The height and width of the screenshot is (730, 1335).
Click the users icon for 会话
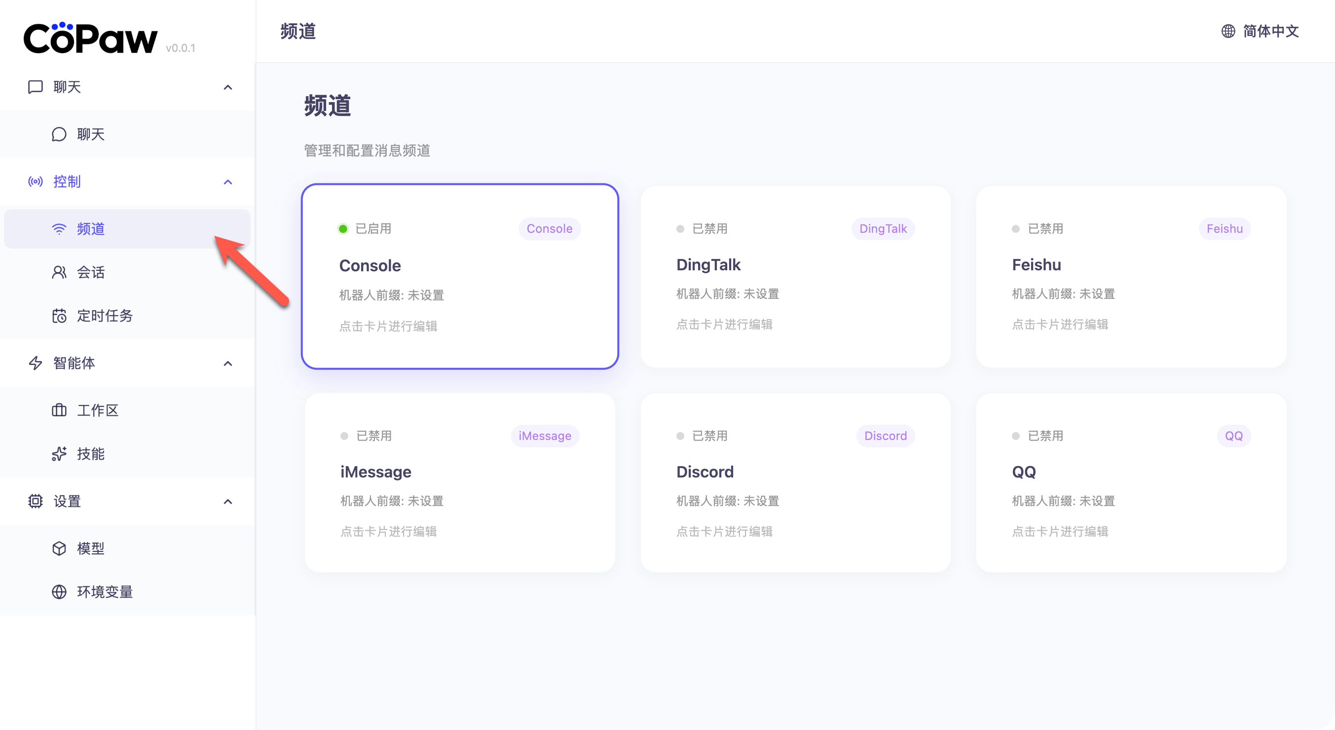(59, 273)
